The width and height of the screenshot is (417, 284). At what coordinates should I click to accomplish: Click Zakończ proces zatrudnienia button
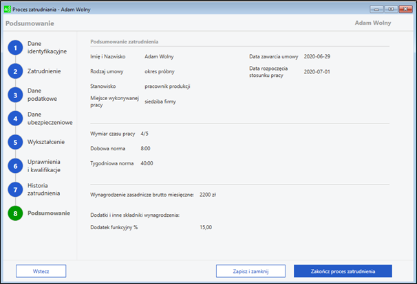click(x=343, y=271)
